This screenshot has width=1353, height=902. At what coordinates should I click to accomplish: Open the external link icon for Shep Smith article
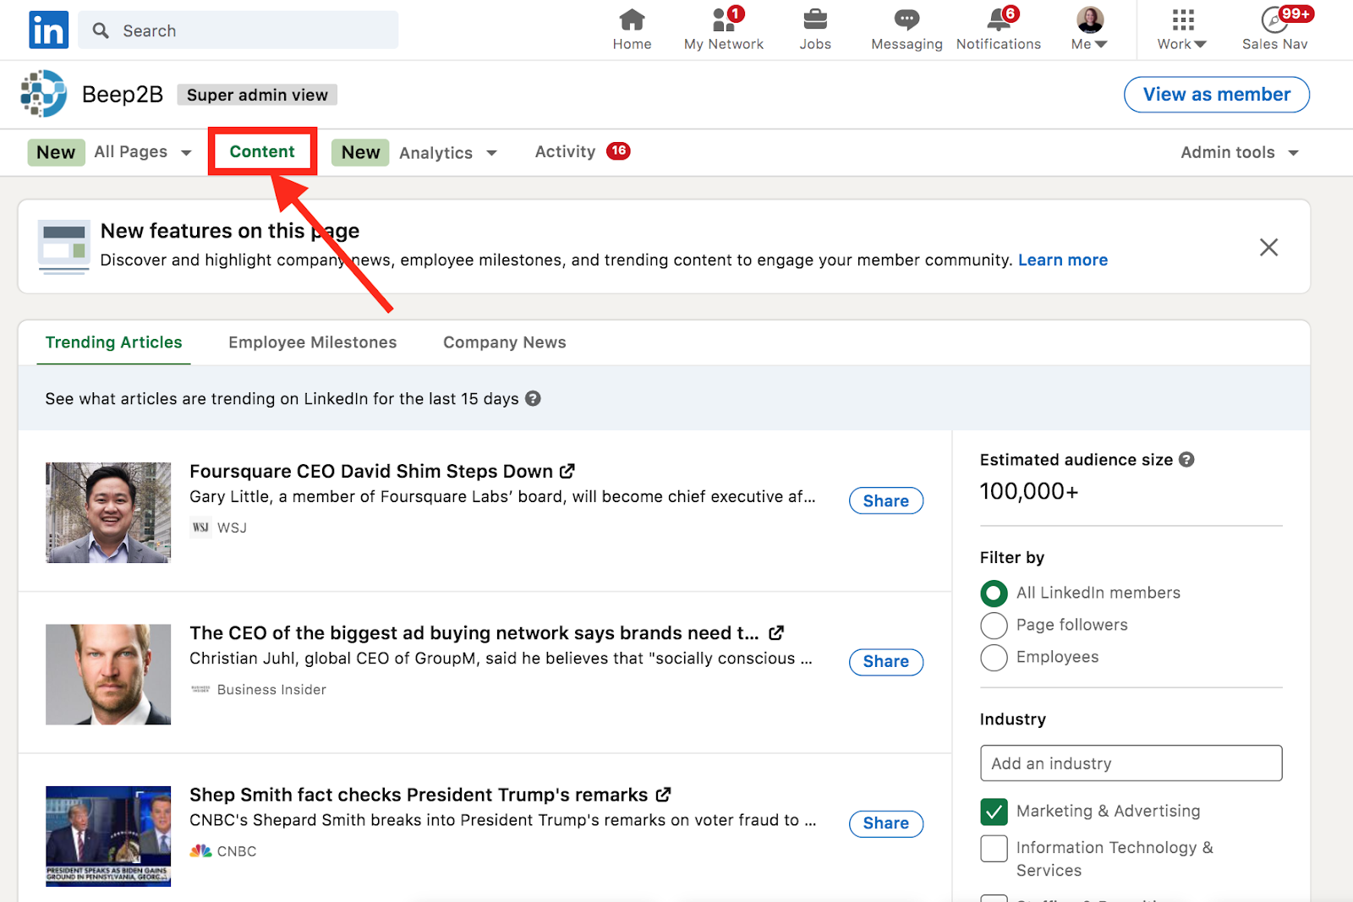[x=664, y=795]
